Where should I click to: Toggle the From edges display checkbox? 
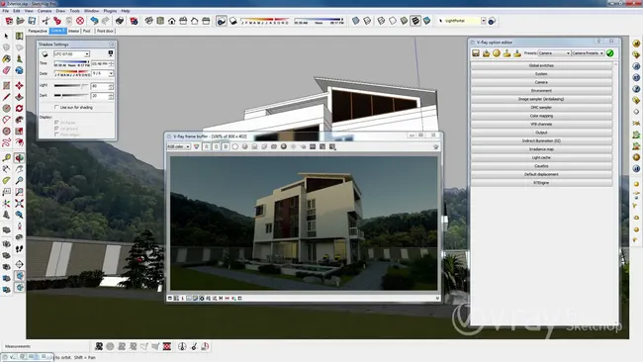(x=56, y=135)
